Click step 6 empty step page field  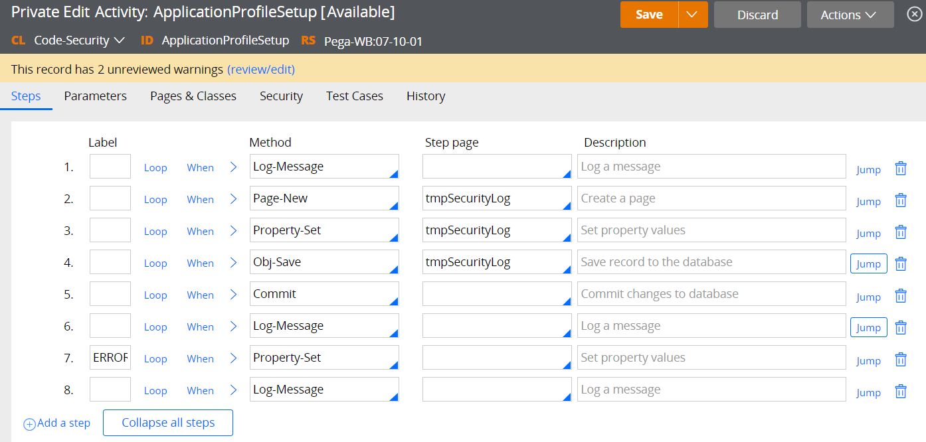tap(497, 326)
